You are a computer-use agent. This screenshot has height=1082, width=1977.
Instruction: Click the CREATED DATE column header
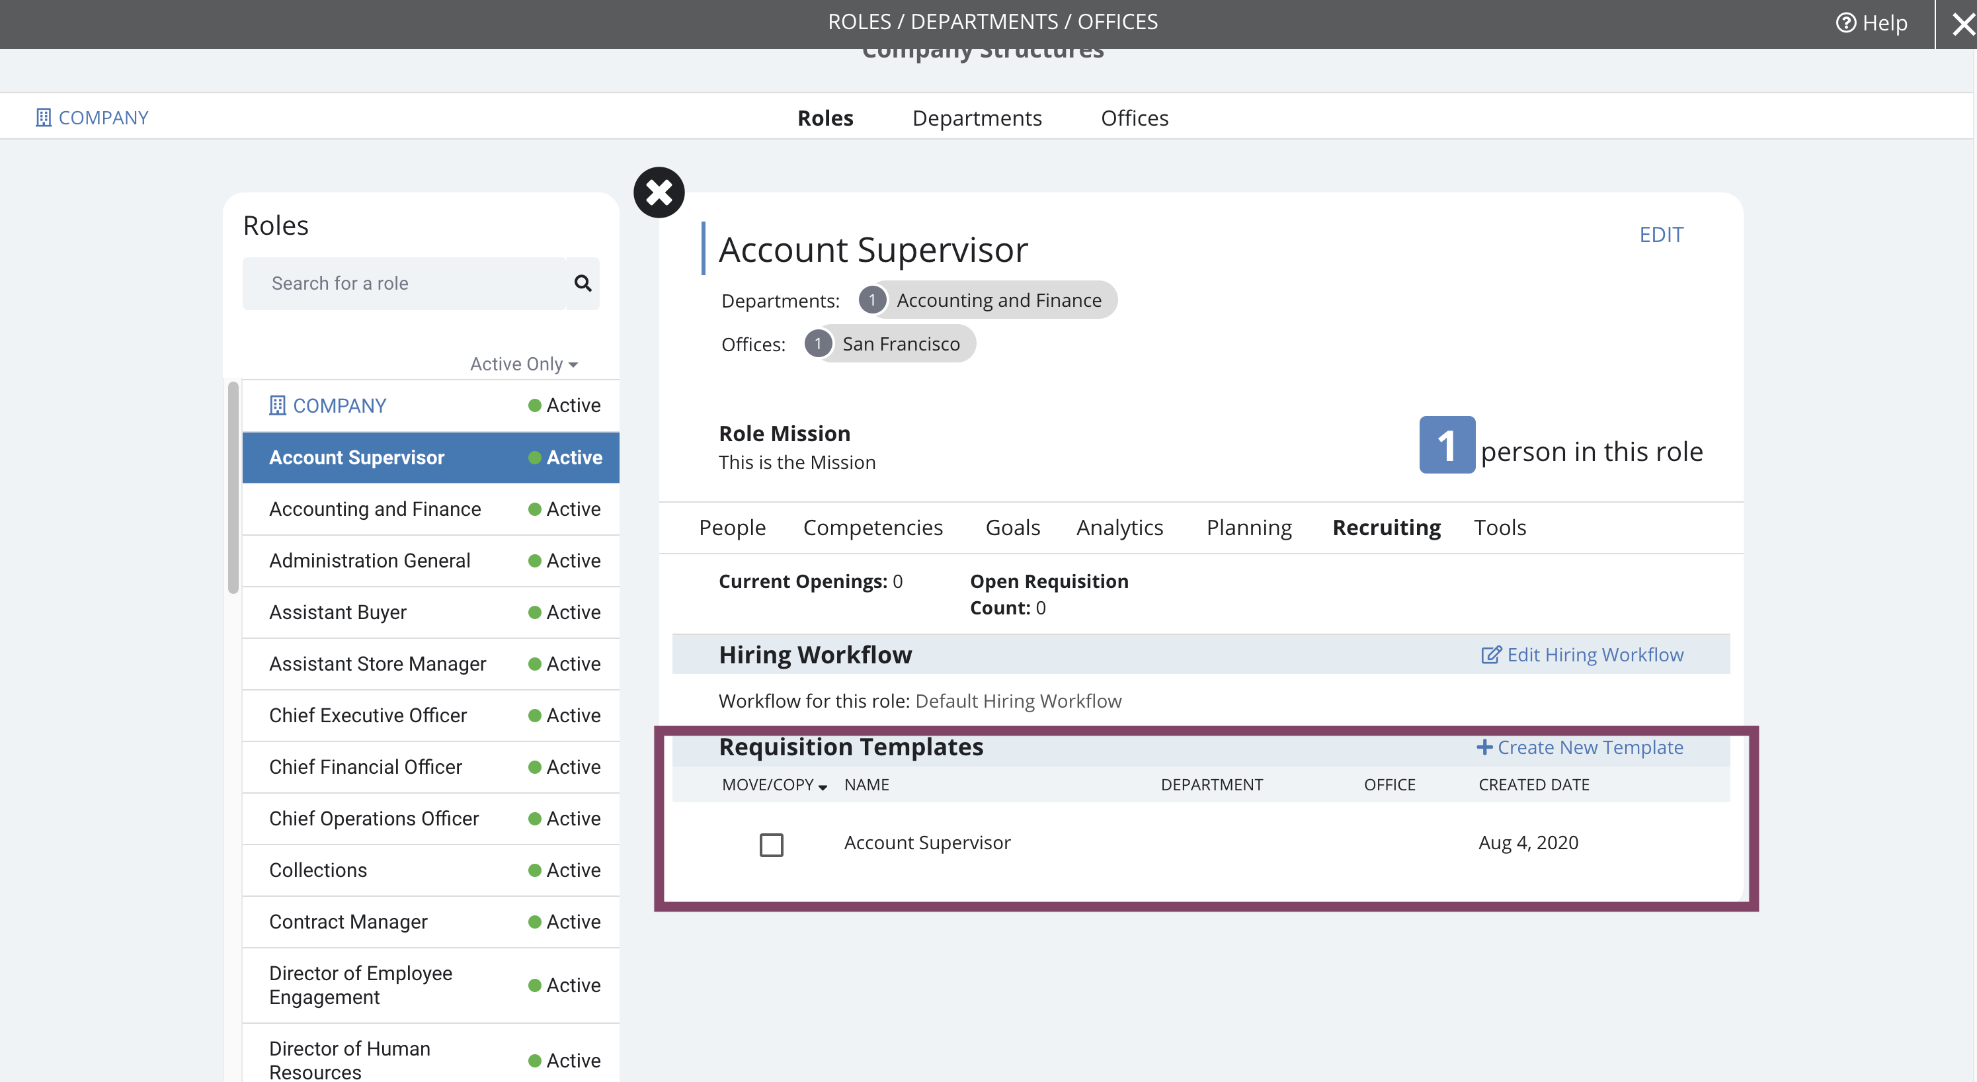pyautogui.click(x=1533, y=785)
